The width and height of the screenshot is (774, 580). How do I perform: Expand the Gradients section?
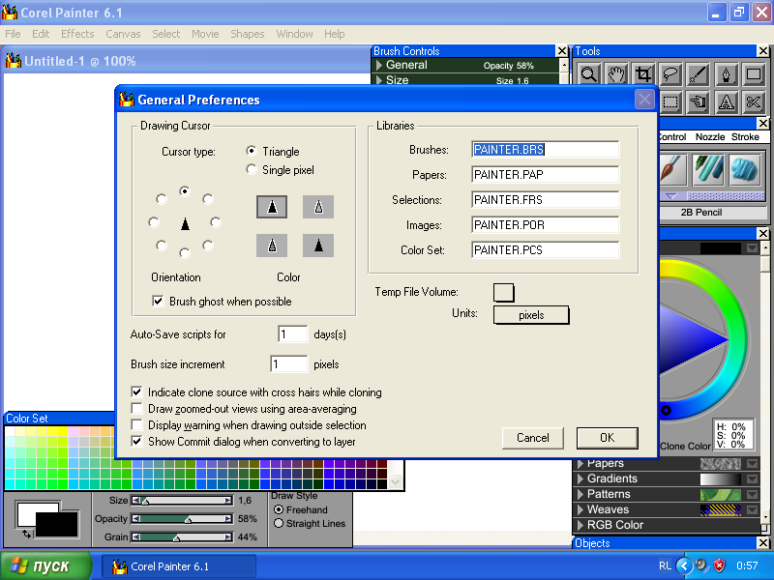[580, 478]
